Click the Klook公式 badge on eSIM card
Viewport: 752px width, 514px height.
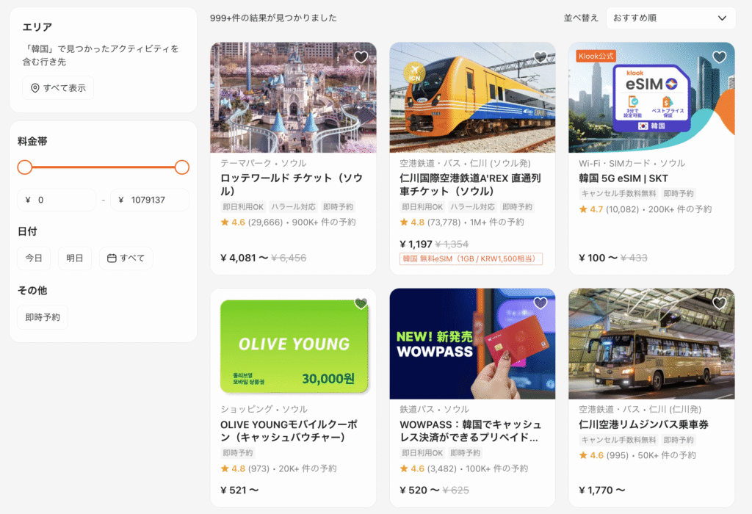[x=596, y=56]
